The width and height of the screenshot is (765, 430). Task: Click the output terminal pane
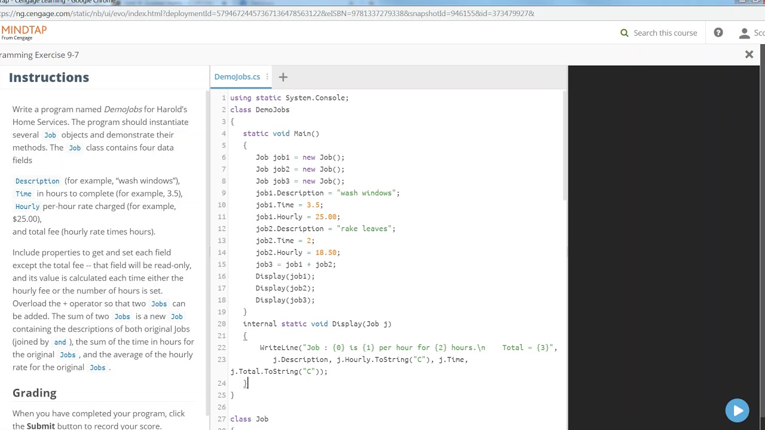click(x=663, y=248)
